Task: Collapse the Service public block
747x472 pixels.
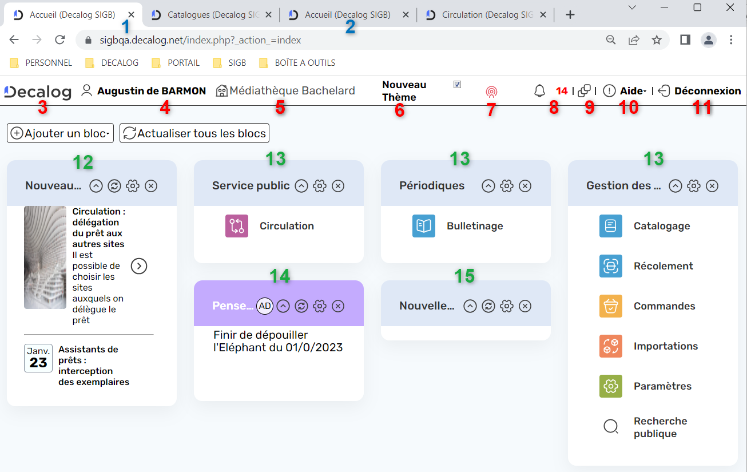Action: [x=301, y=186]
